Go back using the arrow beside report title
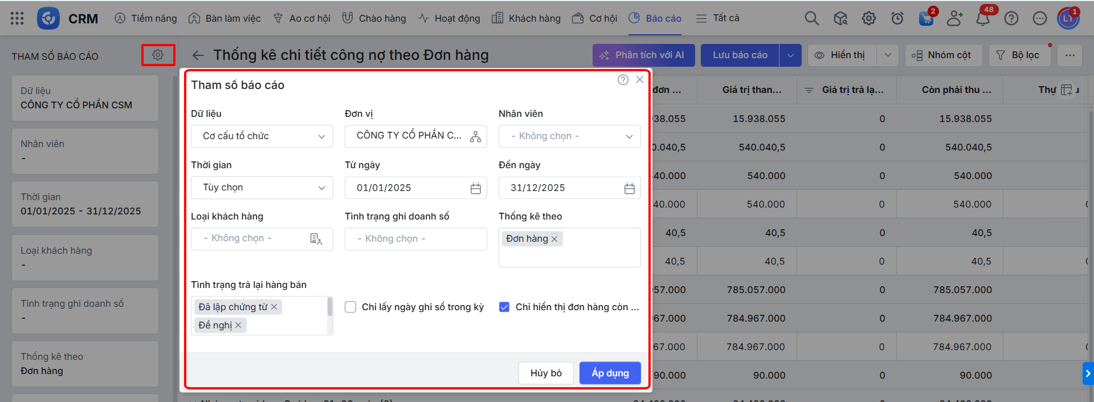This screenshot has height=402, width=1094. pos(198,55)
